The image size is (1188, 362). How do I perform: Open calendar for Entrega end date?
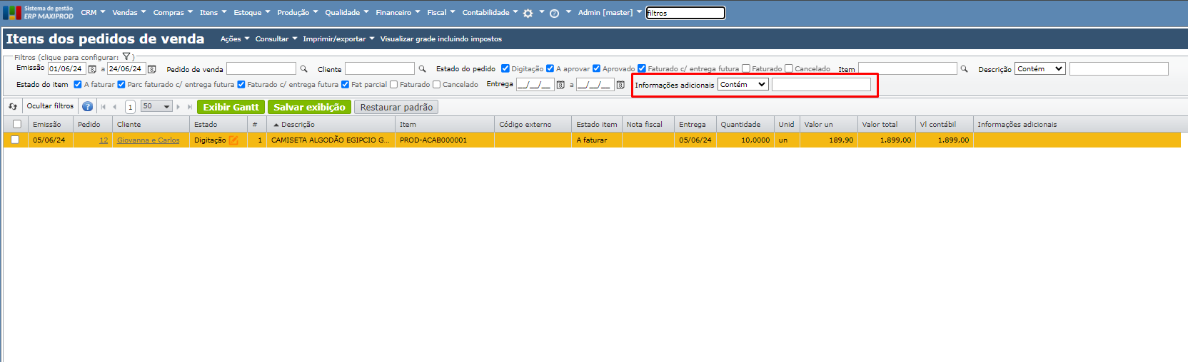[620, 85]
